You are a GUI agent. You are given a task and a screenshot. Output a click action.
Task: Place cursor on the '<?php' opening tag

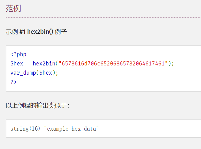coord(18,55)
